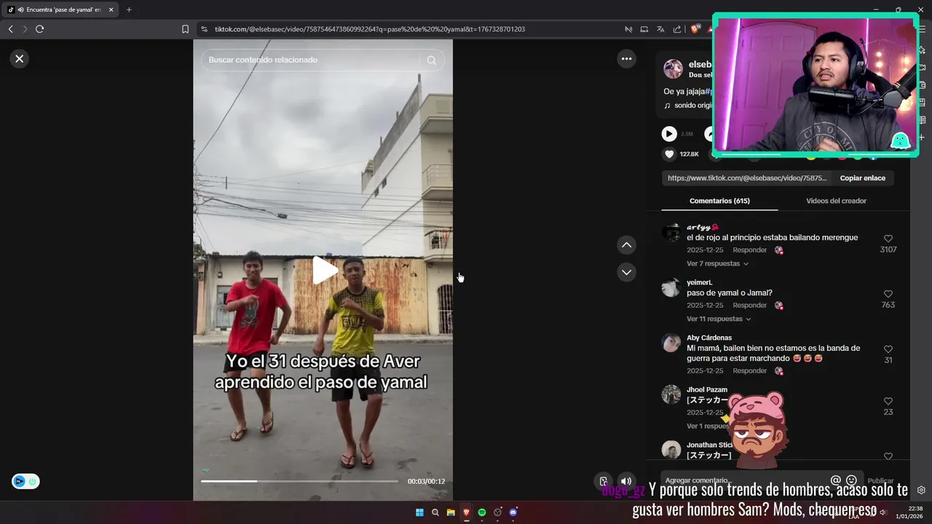Go to previous video with up arrow

626,245
